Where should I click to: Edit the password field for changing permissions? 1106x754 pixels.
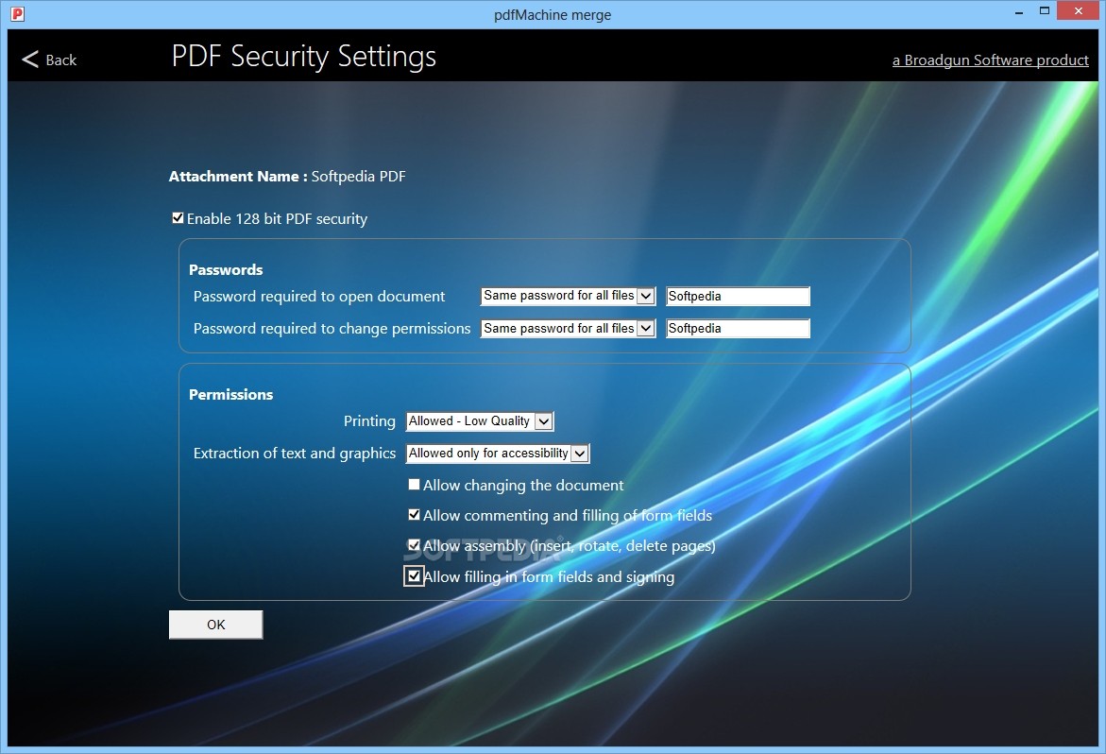click(738, 329)
